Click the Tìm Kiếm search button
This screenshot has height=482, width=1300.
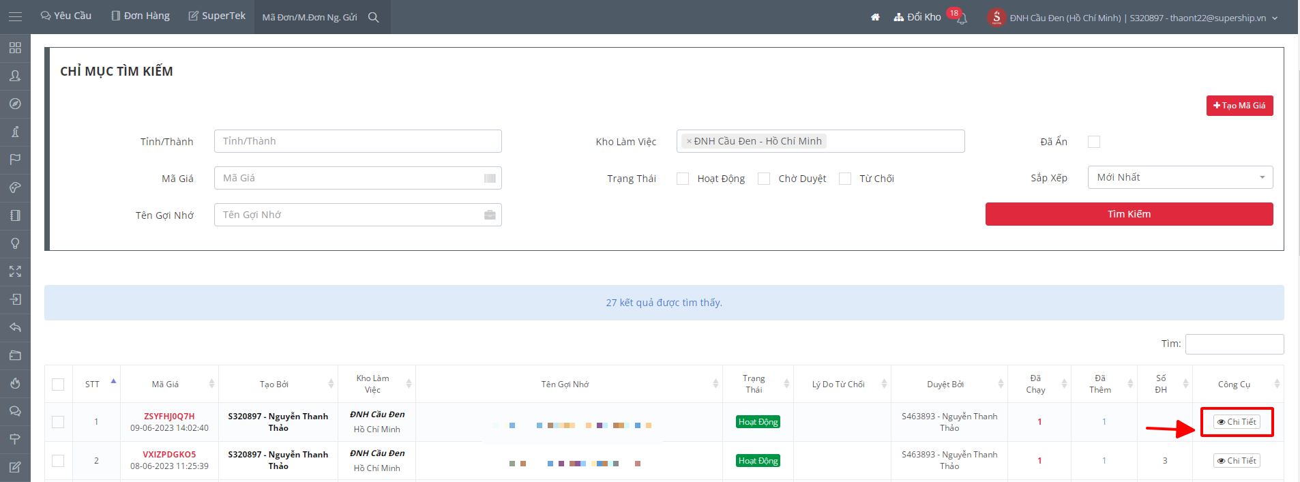pos(1129,214)
